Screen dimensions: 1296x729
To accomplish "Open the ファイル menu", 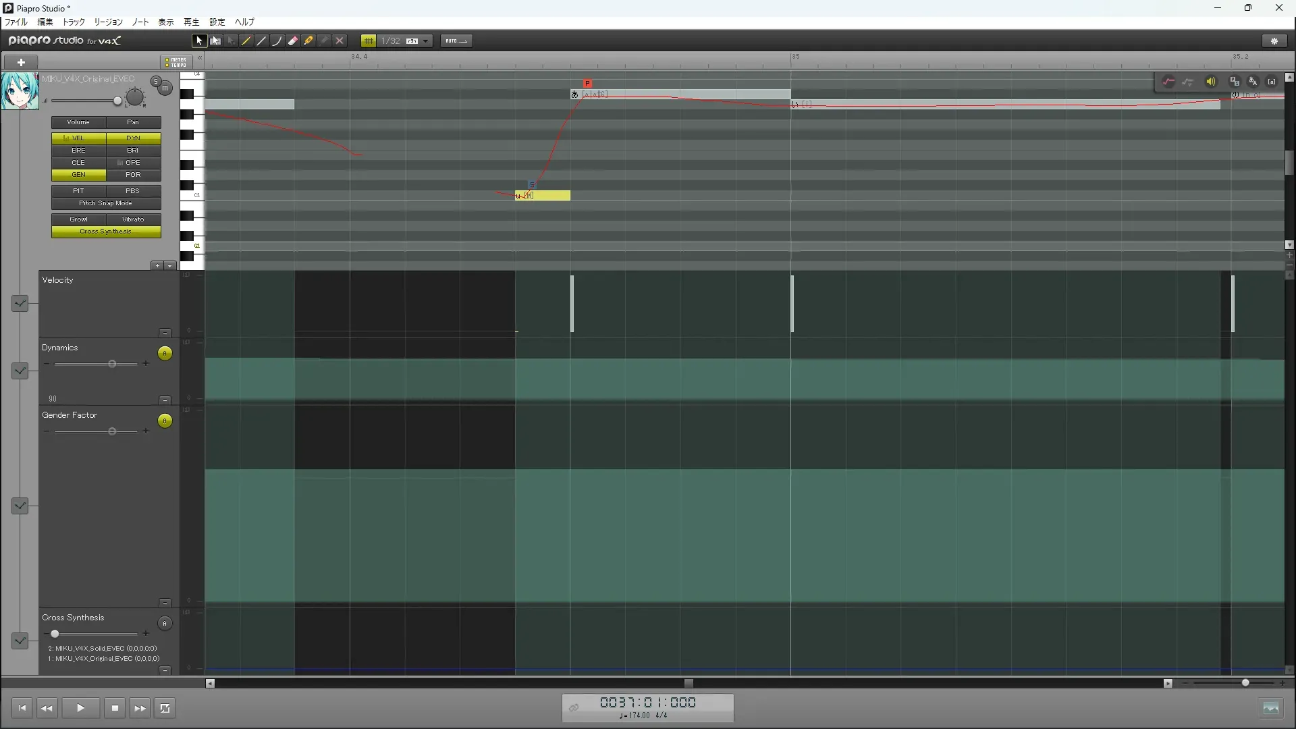I will point(16,22).
